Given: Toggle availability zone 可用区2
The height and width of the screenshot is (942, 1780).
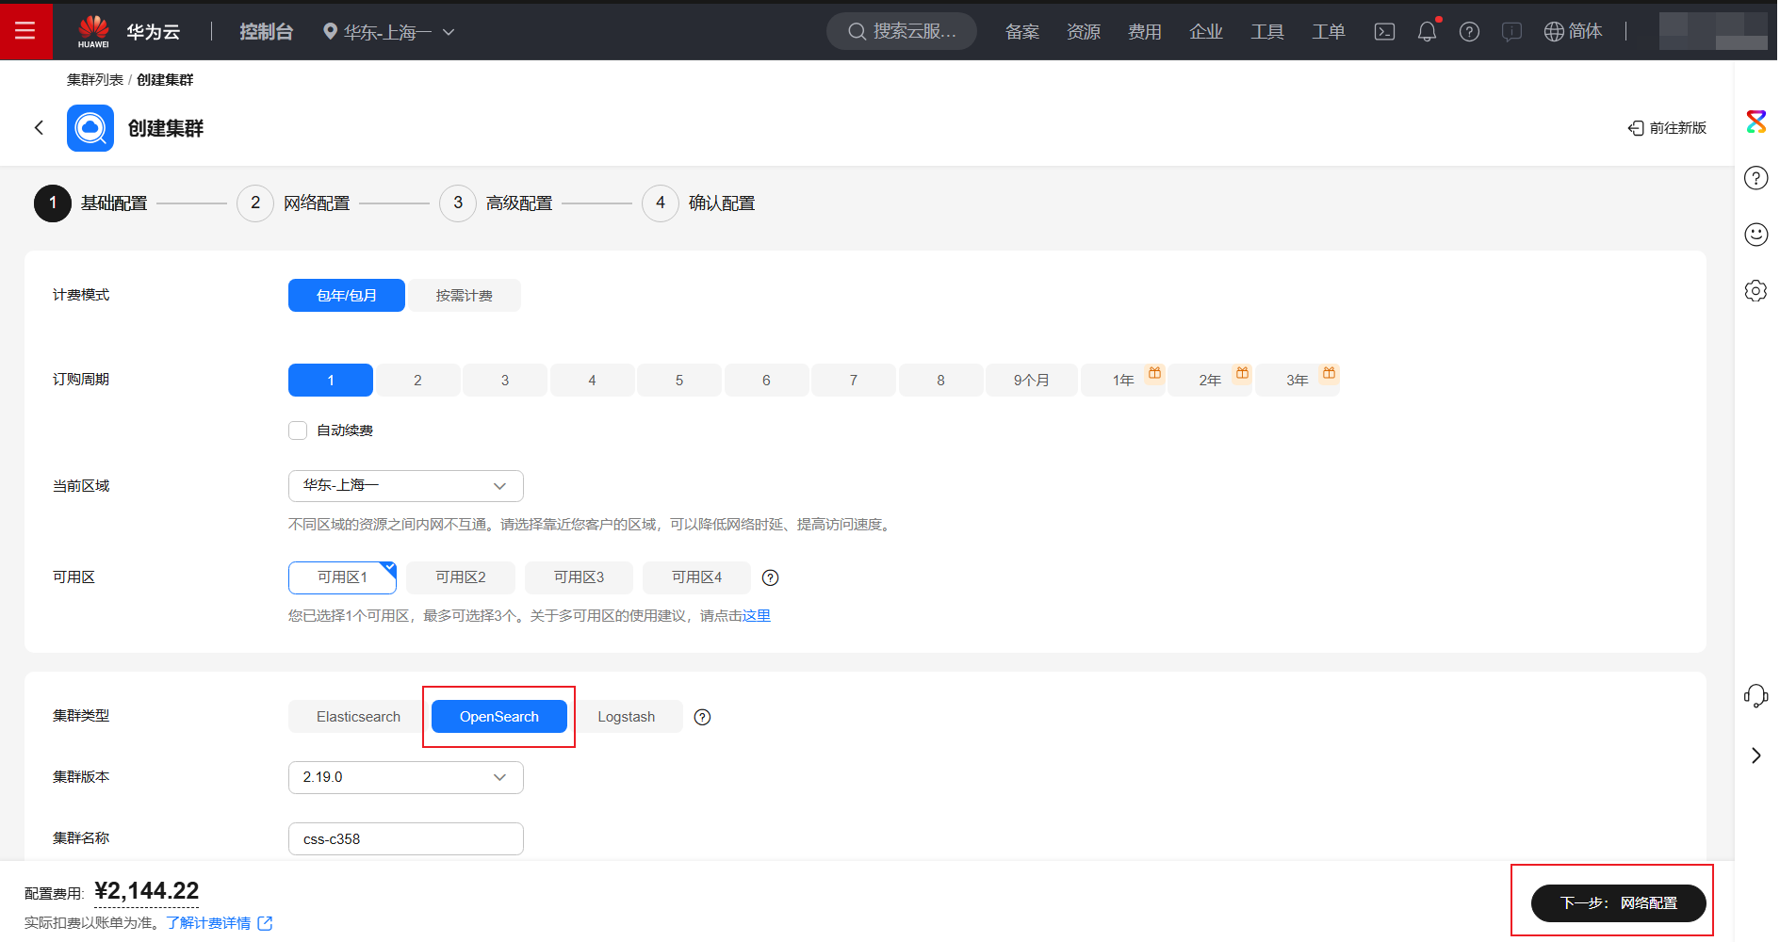Looking at the screenshot, I should (461, 577).
